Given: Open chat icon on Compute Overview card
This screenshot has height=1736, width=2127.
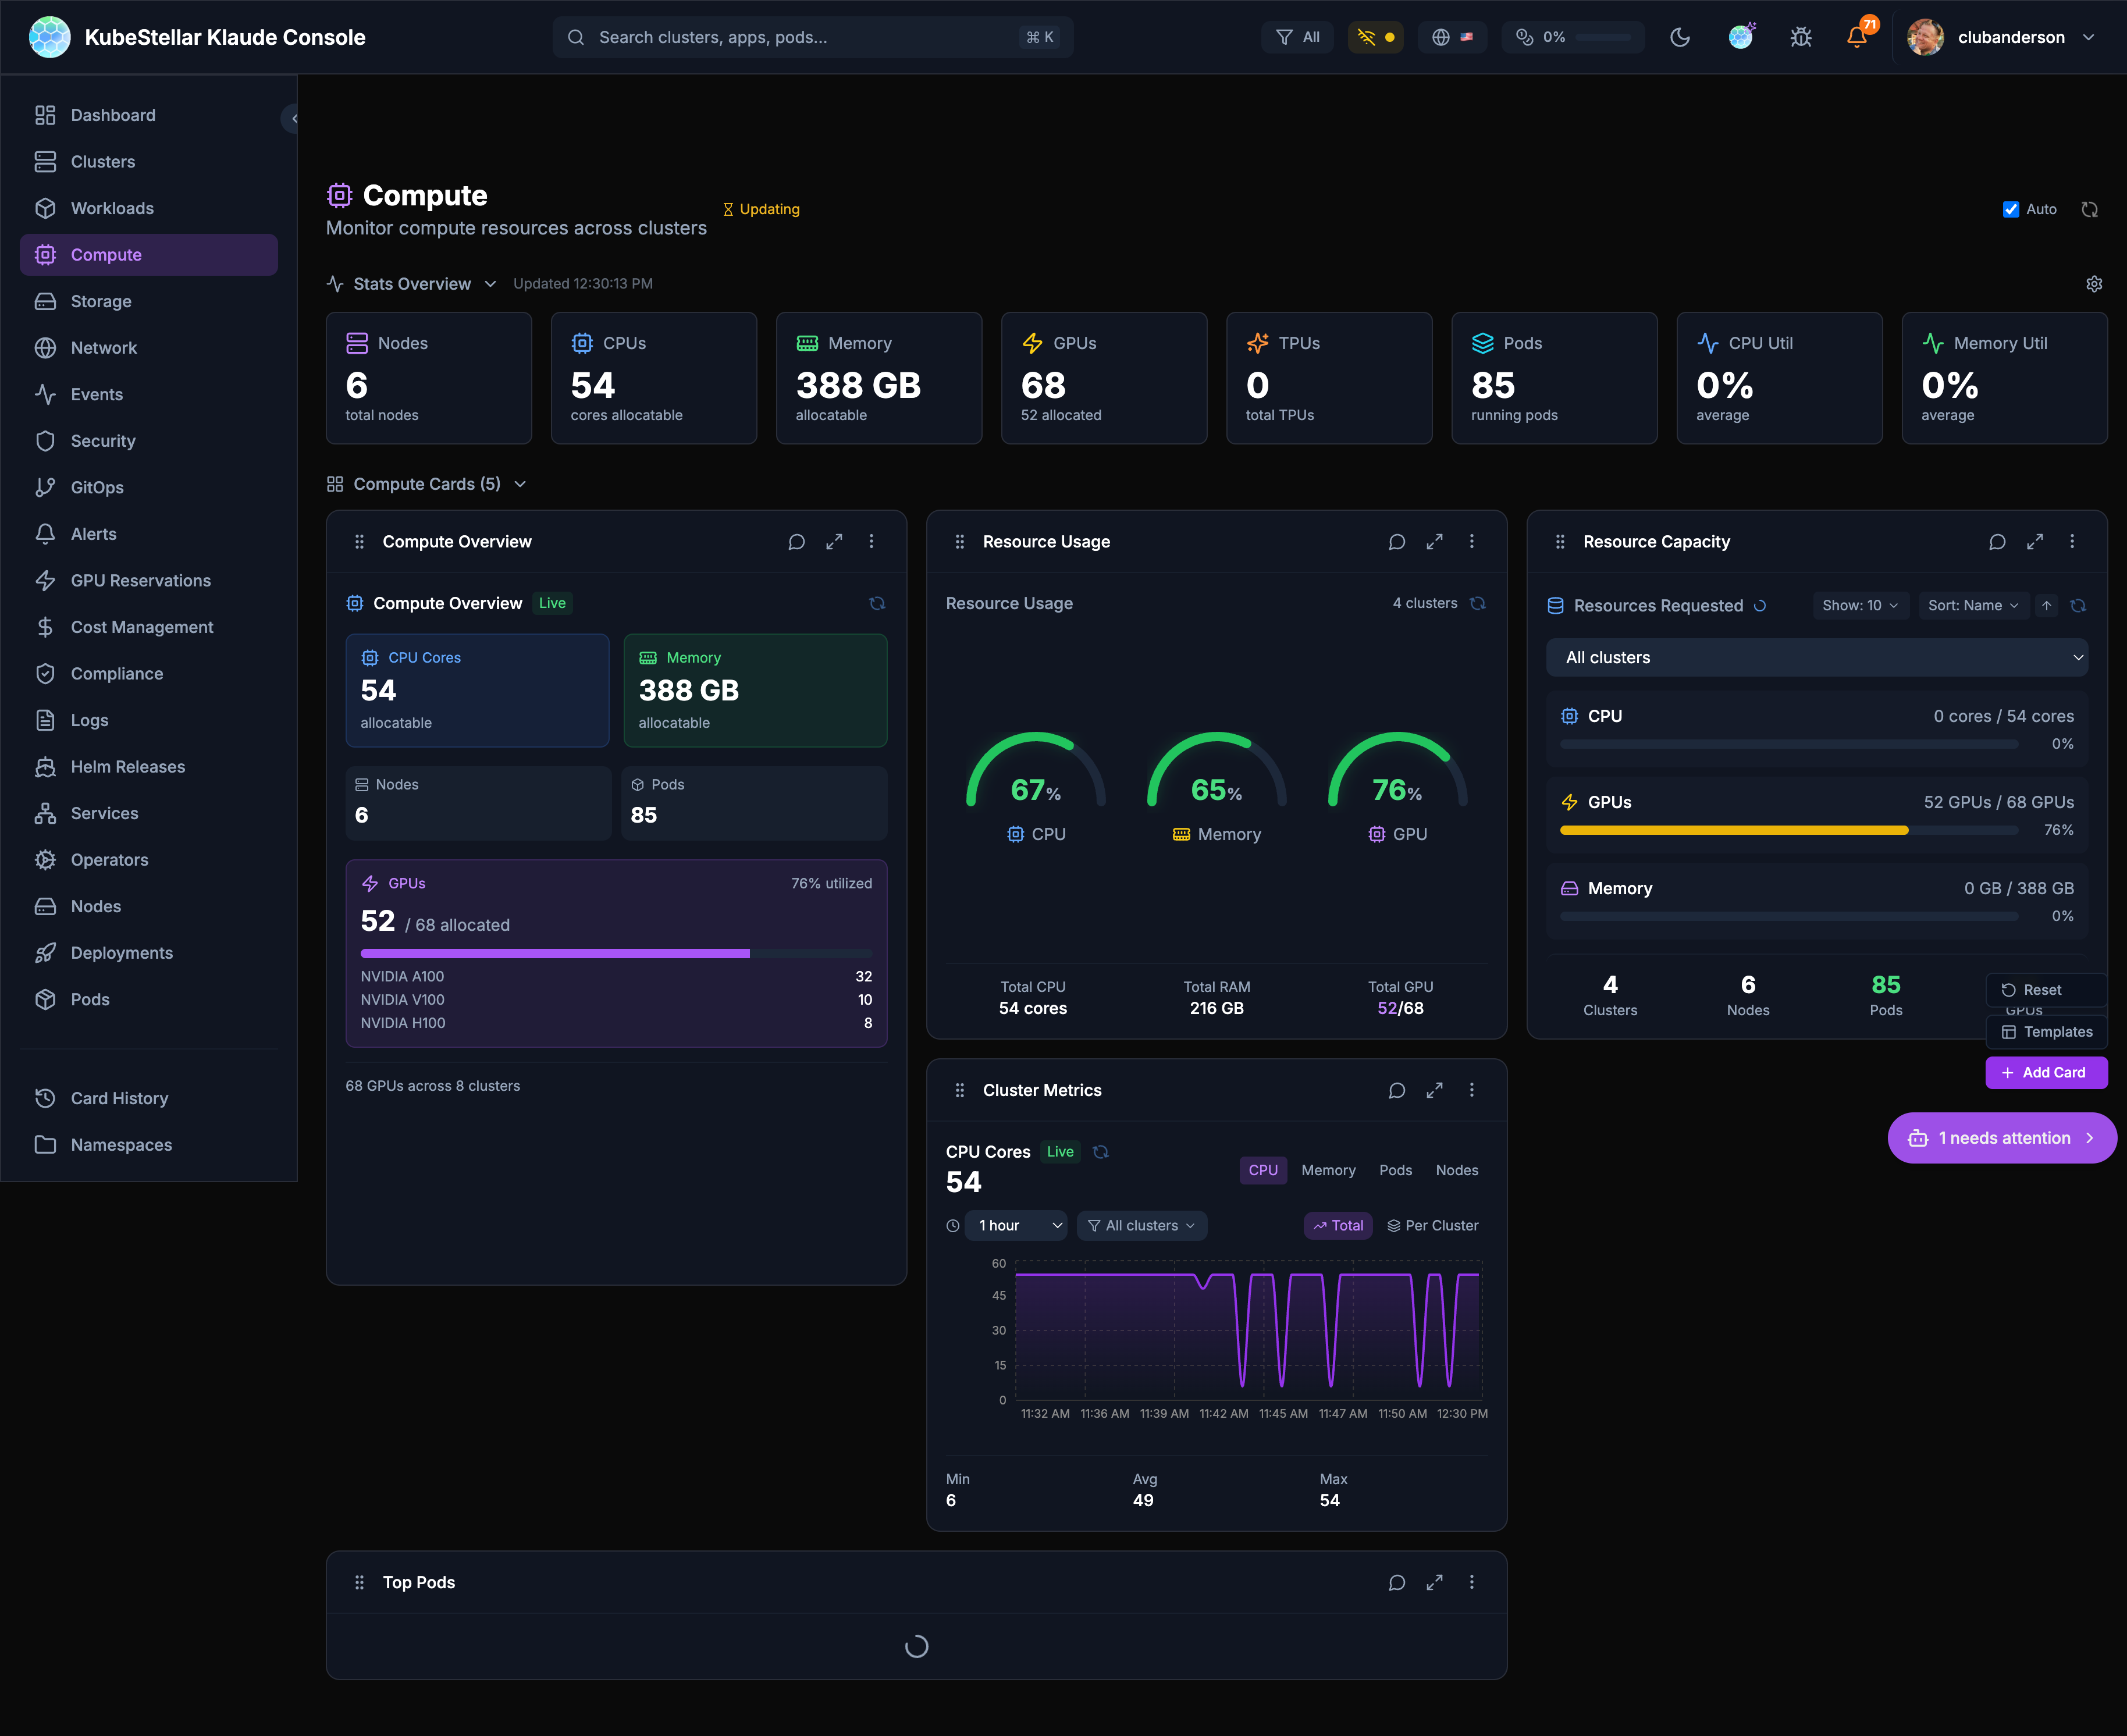Looking at the screenshot, I should pos(796,541).
